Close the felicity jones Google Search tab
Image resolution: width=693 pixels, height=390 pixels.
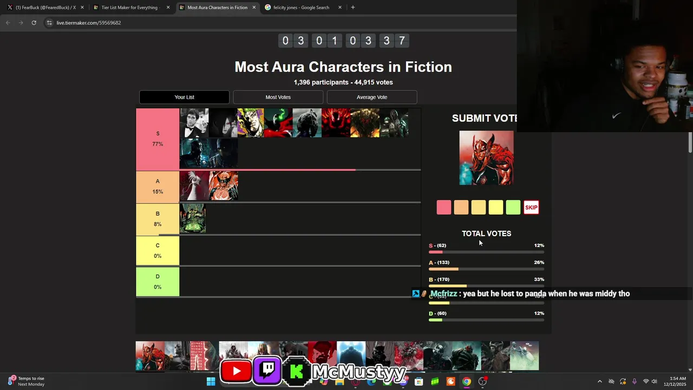(340, 8)
